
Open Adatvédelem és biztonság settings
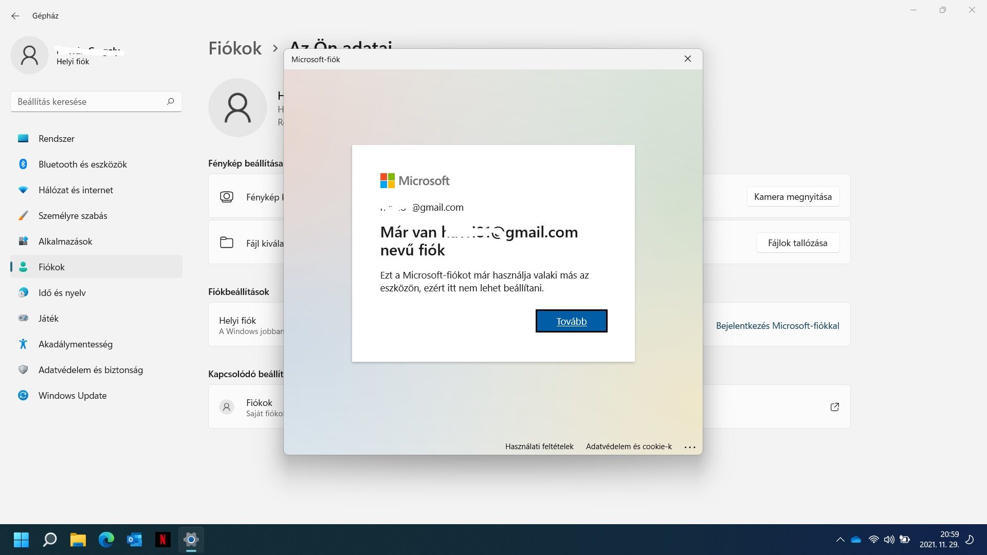96,370
